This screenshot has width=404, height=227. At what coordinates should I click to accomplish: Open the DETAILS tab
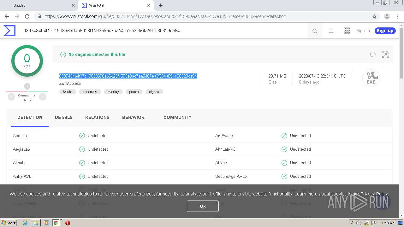(x=64, y=117)
